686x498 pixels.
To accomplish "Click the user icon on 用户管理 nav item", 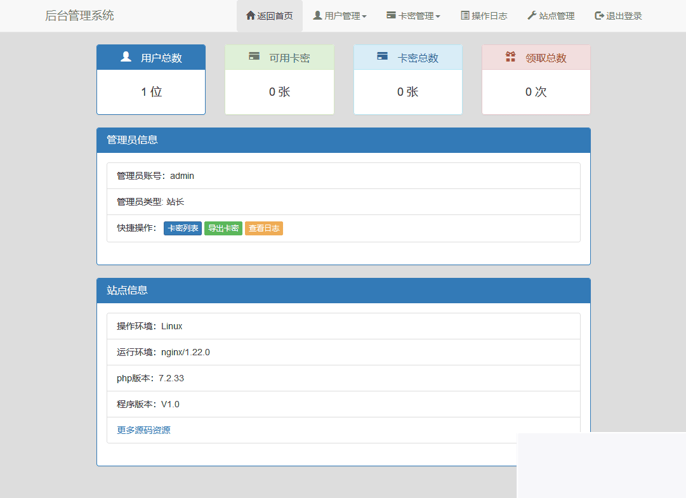I will point(316,16).
